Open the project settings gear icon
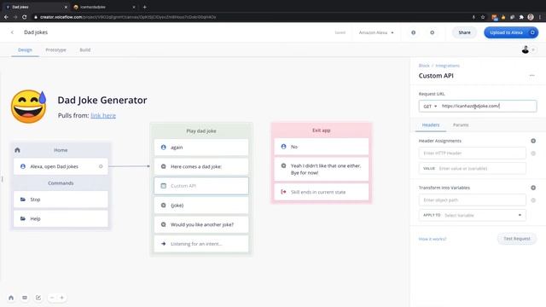Viewport: 546px width, 307px height. [x=433, y=32]
